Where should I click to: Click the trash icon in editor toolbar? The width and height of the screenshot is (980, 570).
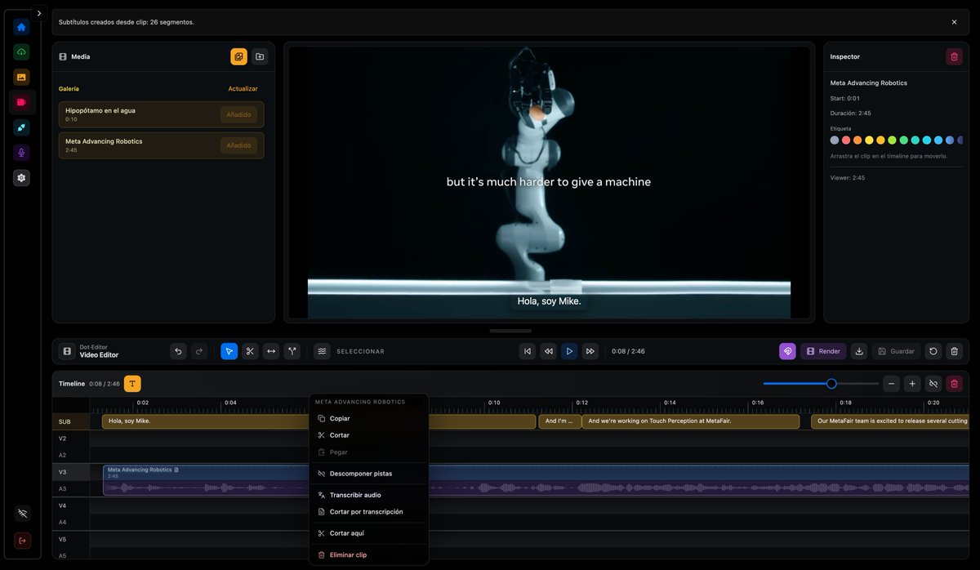(x=954, y=351)
